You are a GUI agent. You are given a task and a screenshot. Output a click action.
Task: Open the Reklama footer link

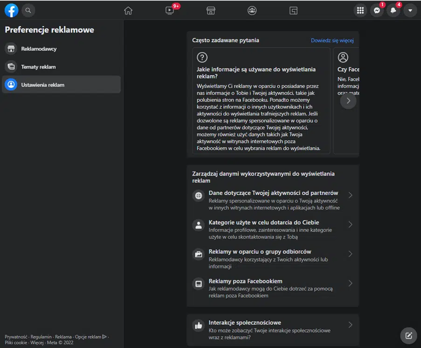click(x=63, y=337)
